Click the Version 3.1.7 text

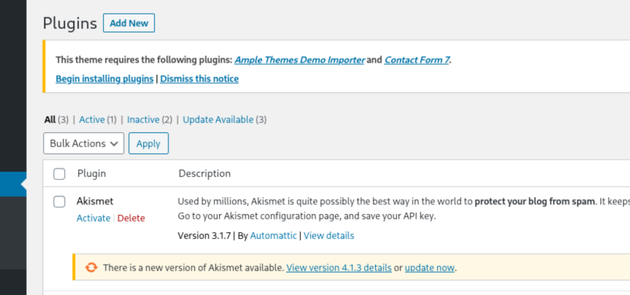pyautogui.click(x=204, y=236)
